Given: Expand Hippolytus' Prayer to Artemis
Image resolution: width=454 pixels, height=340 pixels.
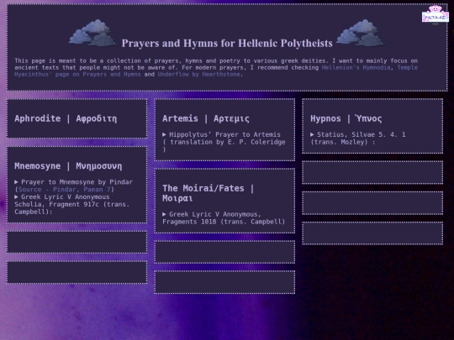Looking at the screenshot, I should [224, 142].
